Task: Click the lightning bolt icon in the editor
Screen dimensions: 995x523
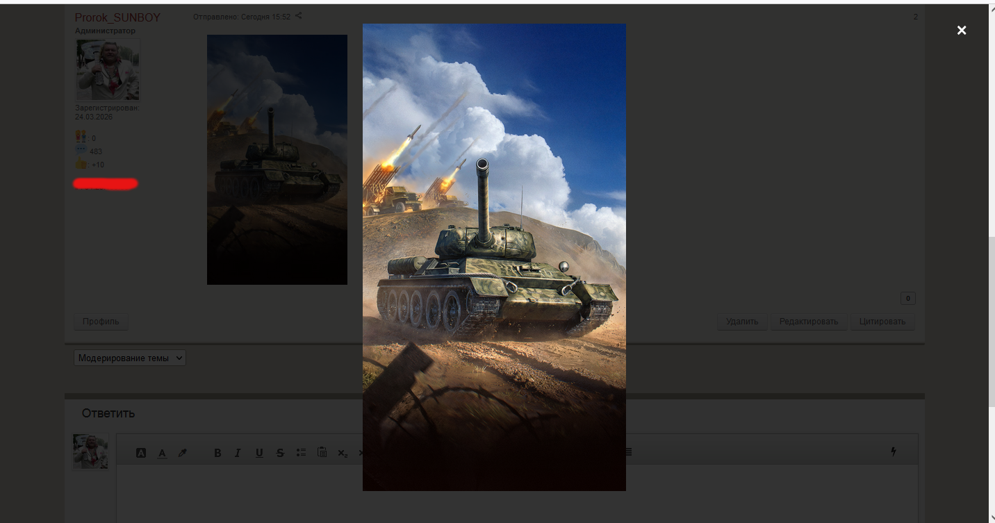Action: pos(894,451)
